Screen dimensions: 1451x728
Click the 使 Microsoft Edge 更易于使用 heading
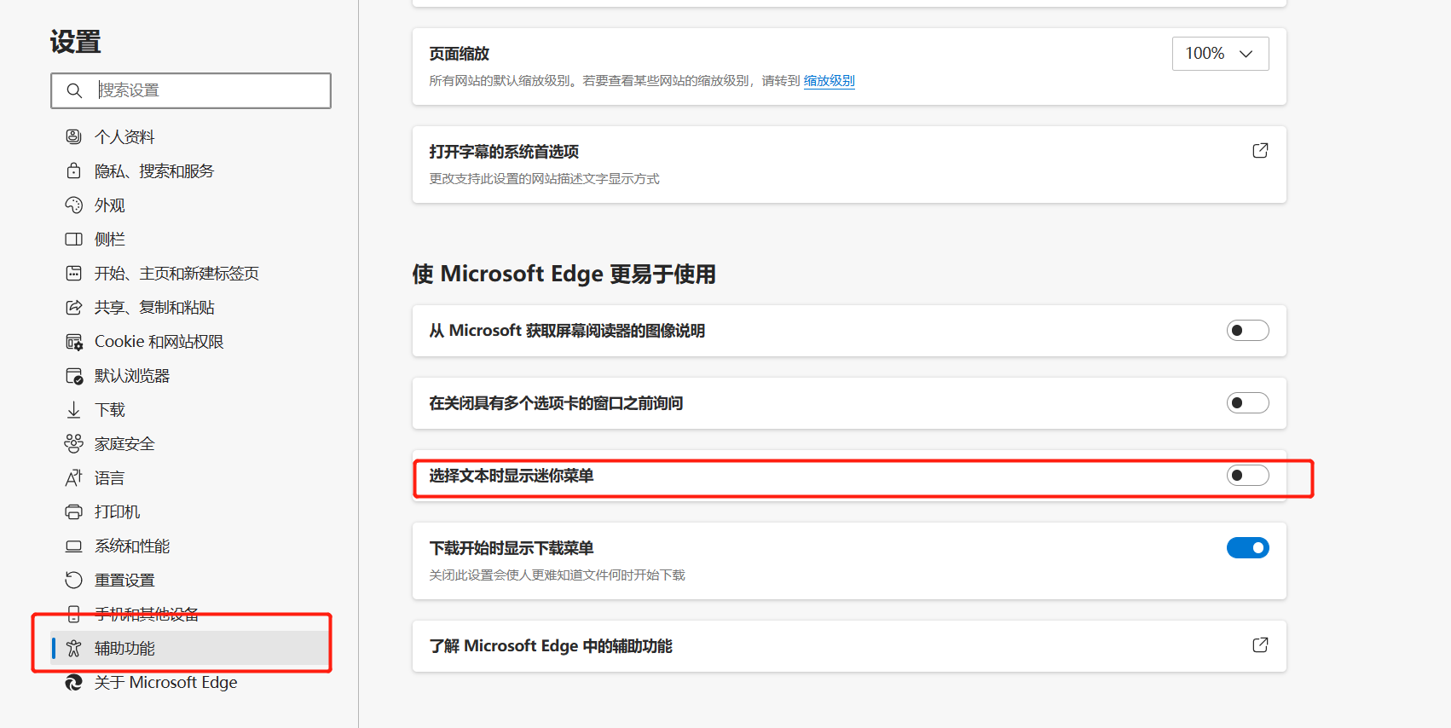[564, 274]
